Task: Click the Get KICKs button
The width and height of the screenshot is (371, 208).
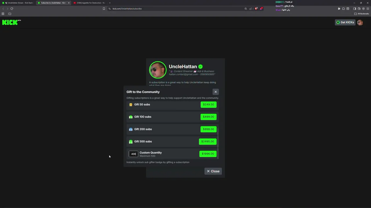Action: [345, 22]
